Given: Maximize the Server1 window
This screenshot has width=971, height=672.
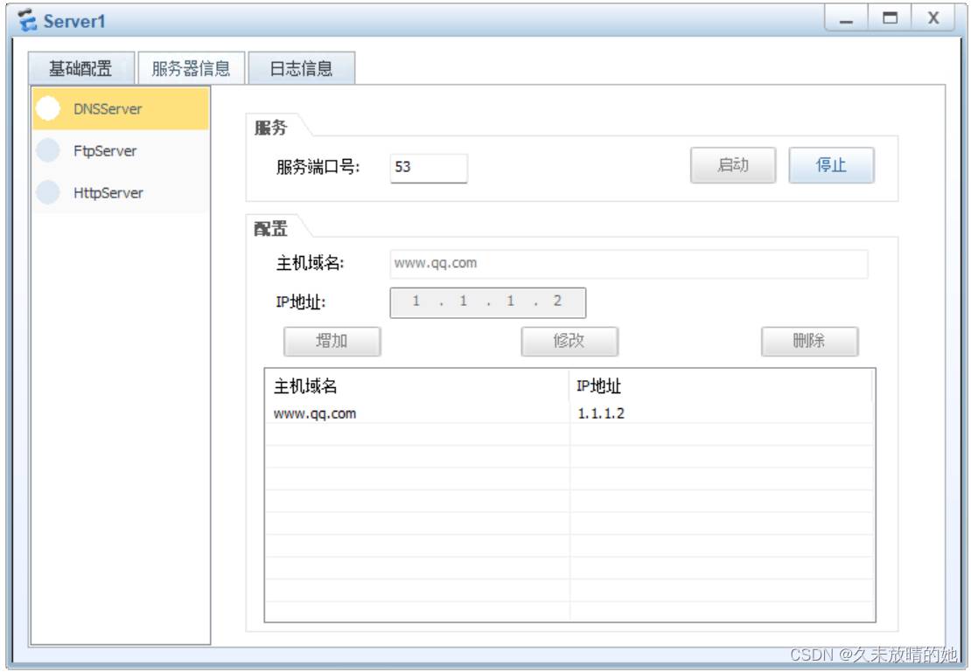Looking at the screenshot, I should click(x=890, y=18).
